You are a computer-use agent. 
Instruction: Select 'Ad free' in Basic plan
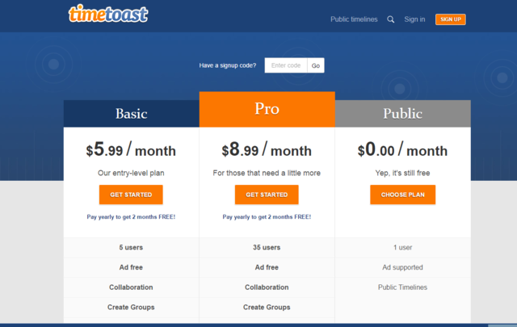click(x=131, y=267)
